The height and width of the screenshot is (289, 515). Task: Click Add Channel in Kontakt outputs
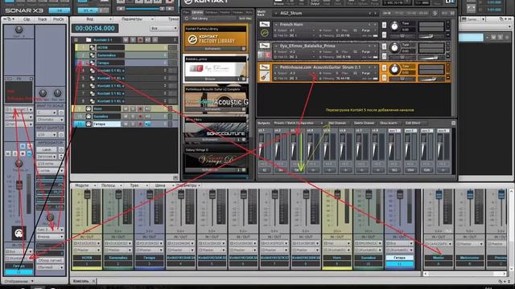pyautogui.click(x=337, y=123)
